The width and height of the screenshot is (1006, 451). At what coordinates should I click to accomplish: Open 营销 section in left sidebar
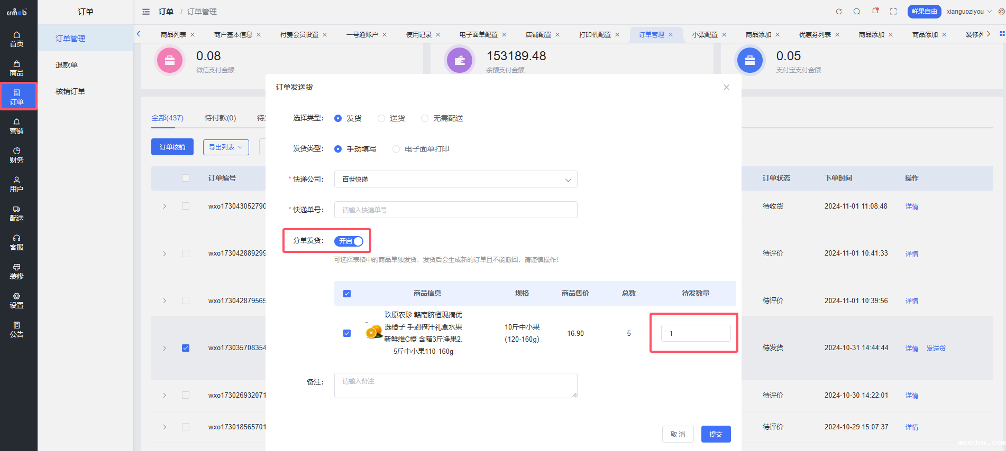16,126
